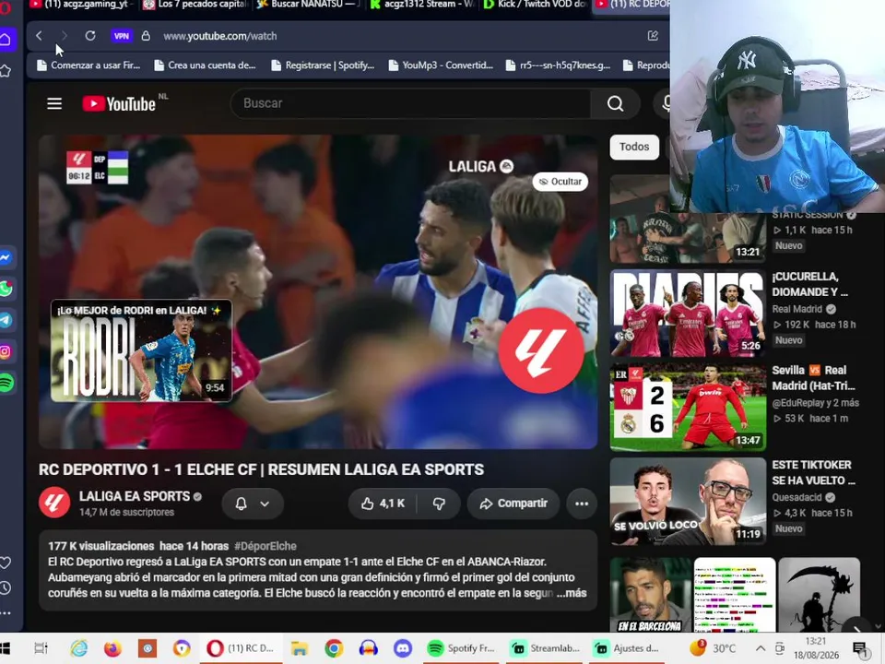Toggle the Opera VPN badge
Screen dimensions: 885x664
coord(122,36)
